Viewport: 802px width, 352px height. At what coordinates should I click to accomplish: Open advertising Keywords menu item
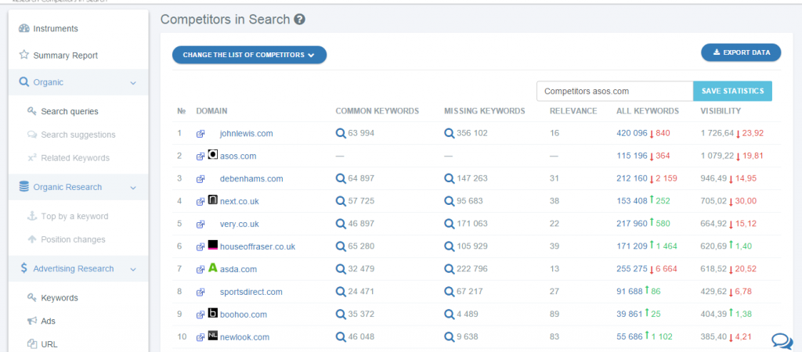60,298
